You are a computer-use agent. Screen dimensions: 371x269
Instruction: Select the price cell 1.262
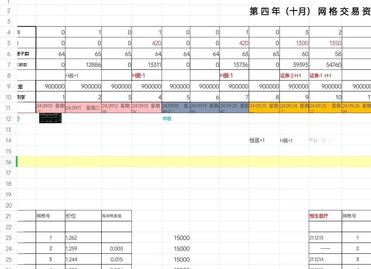point(83,238)
